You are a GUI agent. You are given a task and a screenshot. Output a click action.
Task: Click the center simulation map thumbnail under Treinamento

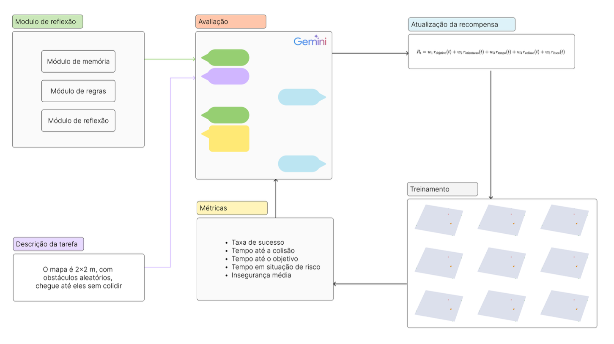(502, 263)
